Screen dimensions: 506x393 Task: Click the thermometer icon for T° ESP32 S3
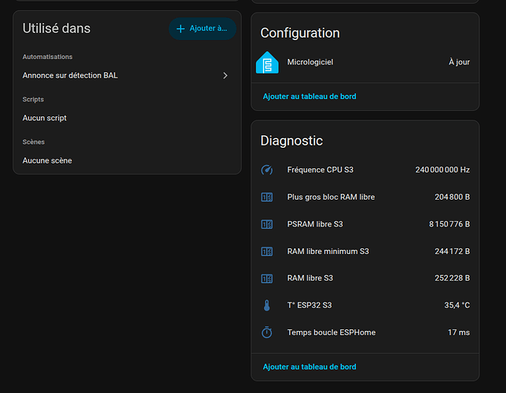pos(267,305)
